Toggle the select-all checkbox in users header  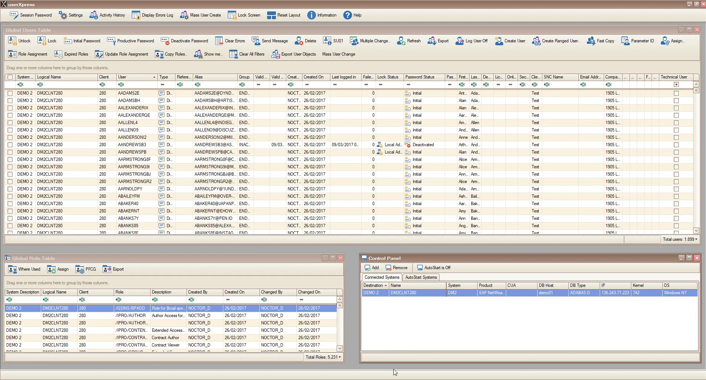pos(10,77)
